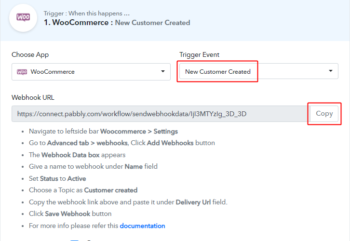Click the Webhook URL field
350x241 pixels.
(x=160, y=114)
